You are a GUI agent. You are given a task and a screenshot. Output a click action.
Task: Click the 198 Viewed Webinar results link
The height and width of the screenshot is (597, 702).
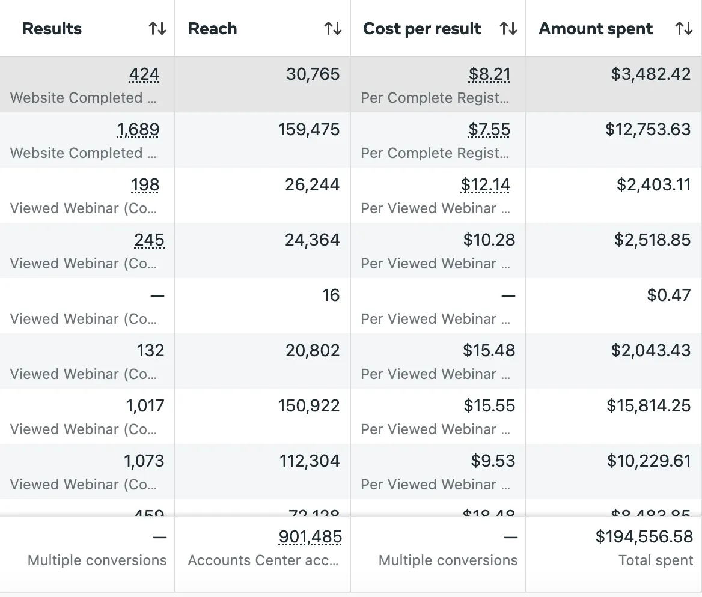[x=145, y=185]
